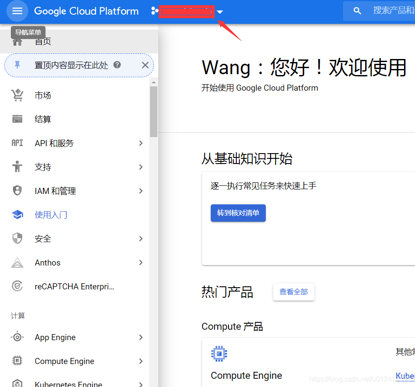Click the 结算 billing card icon

pyautogui.click(x=17, y=119)
